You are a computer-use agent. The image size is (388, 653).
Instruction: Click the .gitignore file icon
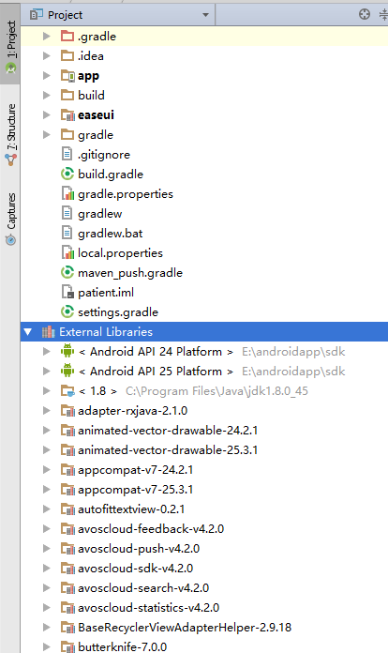tap(67, 154)
